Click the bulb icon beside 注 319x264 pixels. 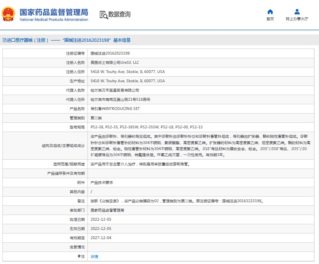tap(79, 256)
